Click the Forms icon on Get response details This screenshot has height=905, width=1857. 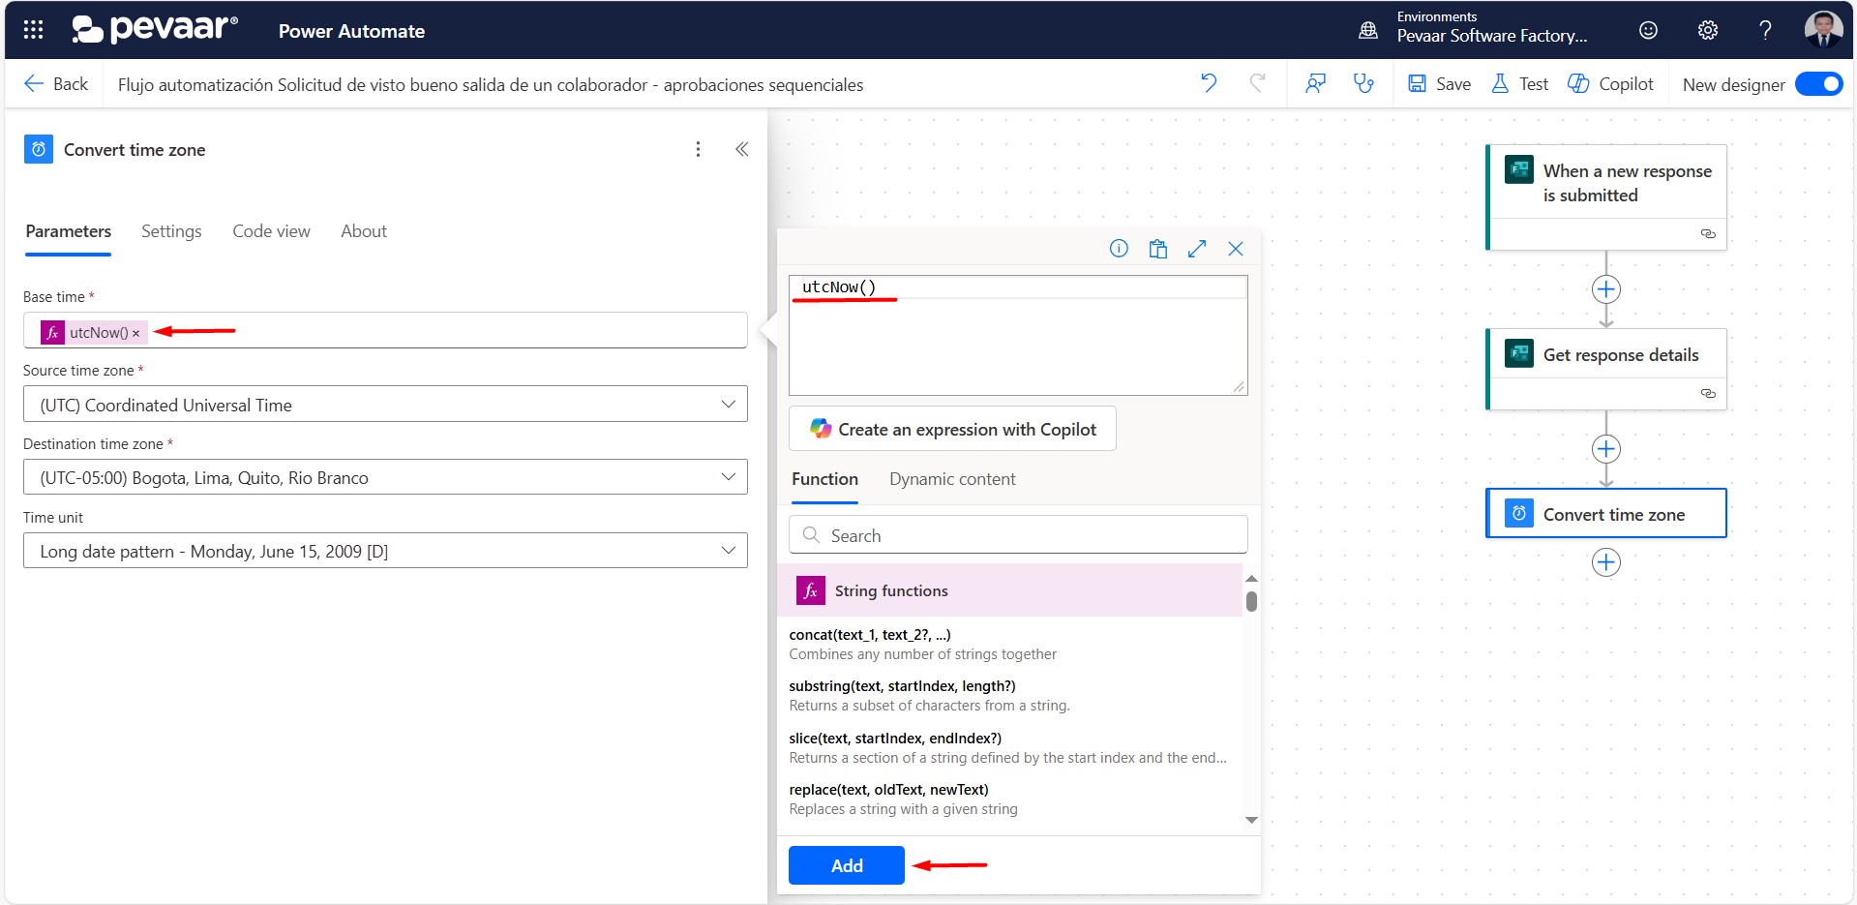pyautogui.click(x=1519, y=353)
